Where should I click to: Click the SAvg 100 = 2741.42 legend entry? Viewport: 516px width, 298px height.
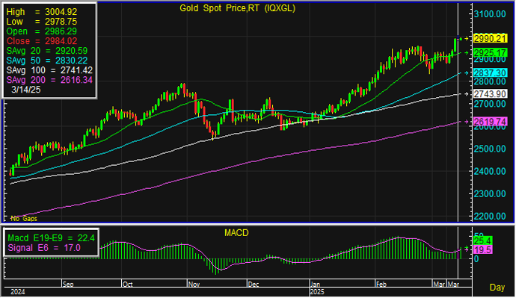(x=49, y=70)
